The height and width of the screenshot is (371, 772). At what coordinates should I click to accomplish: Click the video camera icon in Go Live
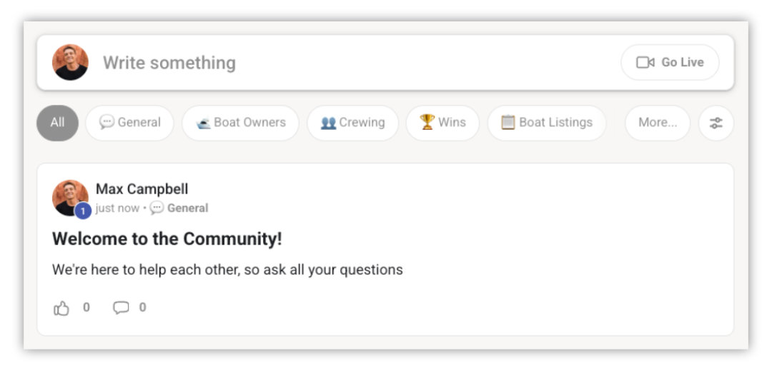(645, 63)
